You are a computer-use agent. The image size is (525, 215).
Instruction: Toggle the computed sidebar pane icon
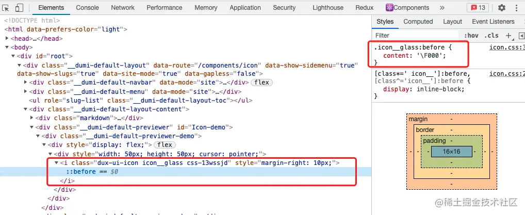tap(522, 36)
